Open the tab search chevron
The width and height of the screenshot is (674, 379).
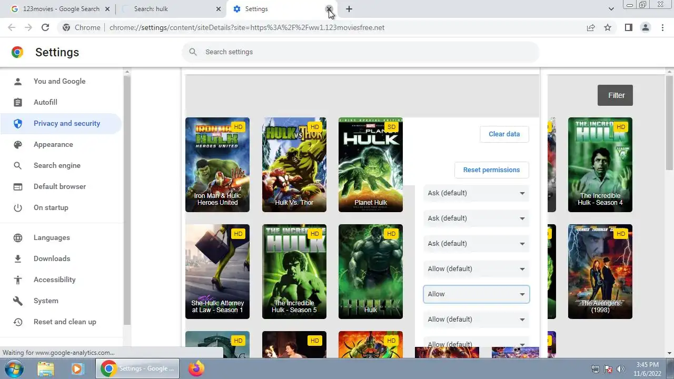pyautogui.click(x=611, y=9)
